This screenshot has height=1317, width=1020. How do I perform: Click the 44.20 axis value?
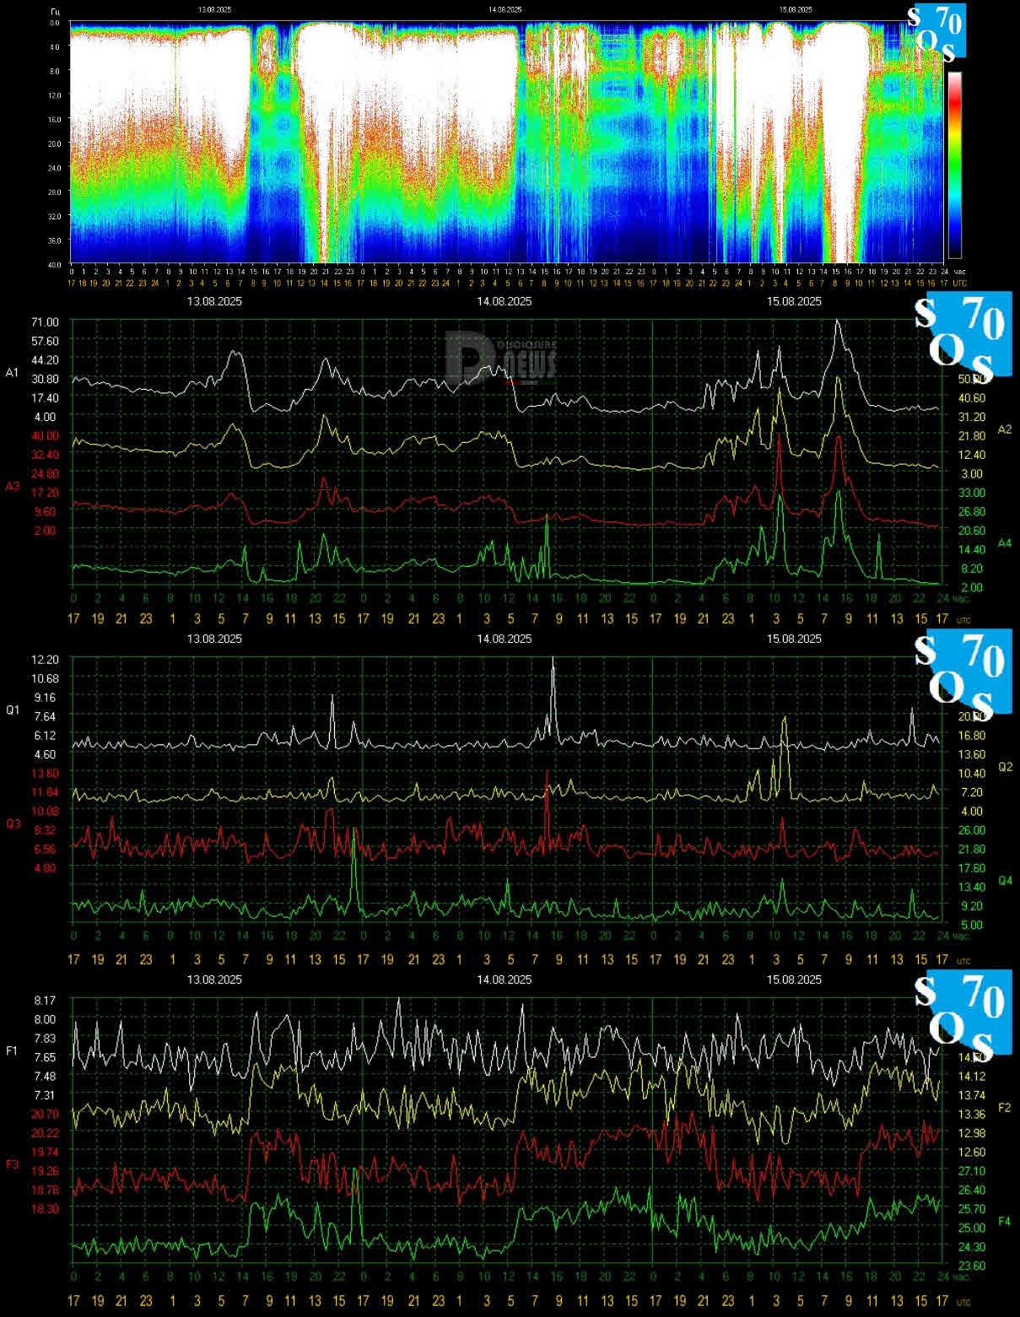click(46, 359)
